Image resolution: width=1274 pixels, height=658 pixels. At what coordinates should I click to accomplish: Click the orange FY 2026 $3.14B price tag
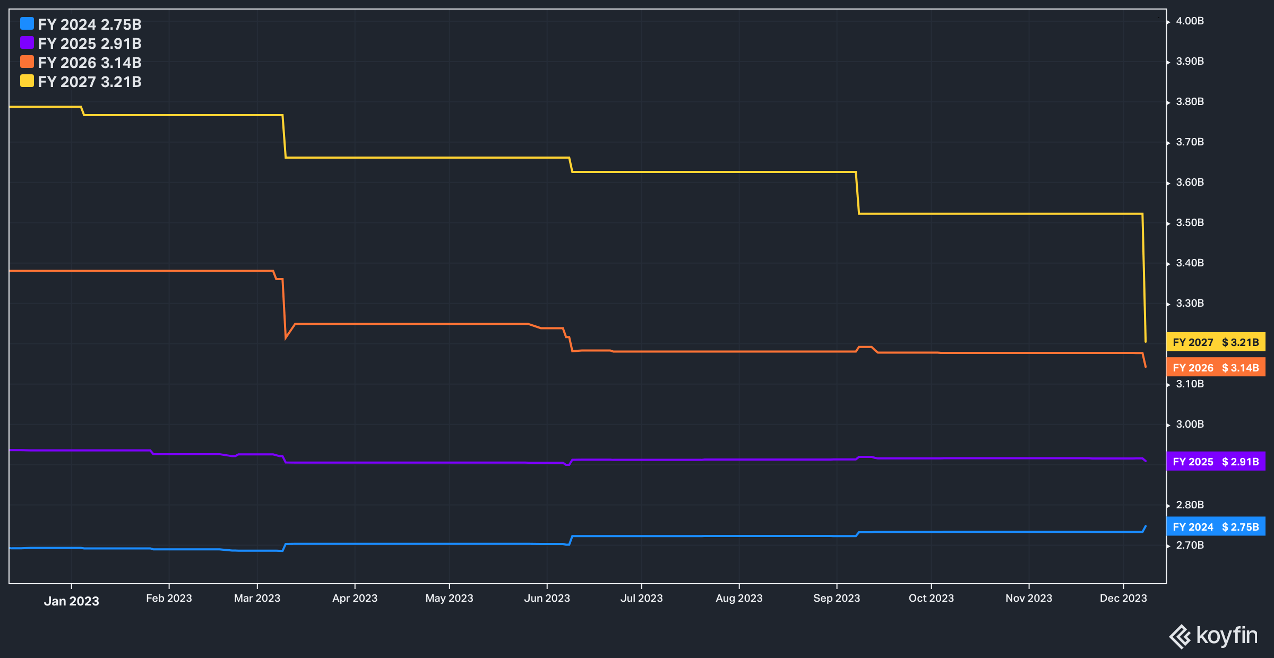click(1216, 368)
